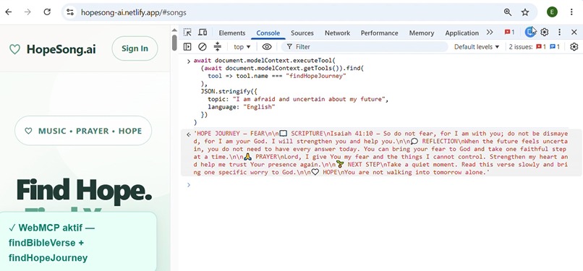Viewport: 583px width, 271px height.
Task: Close the DevTools panel
Action: [574, 33]
